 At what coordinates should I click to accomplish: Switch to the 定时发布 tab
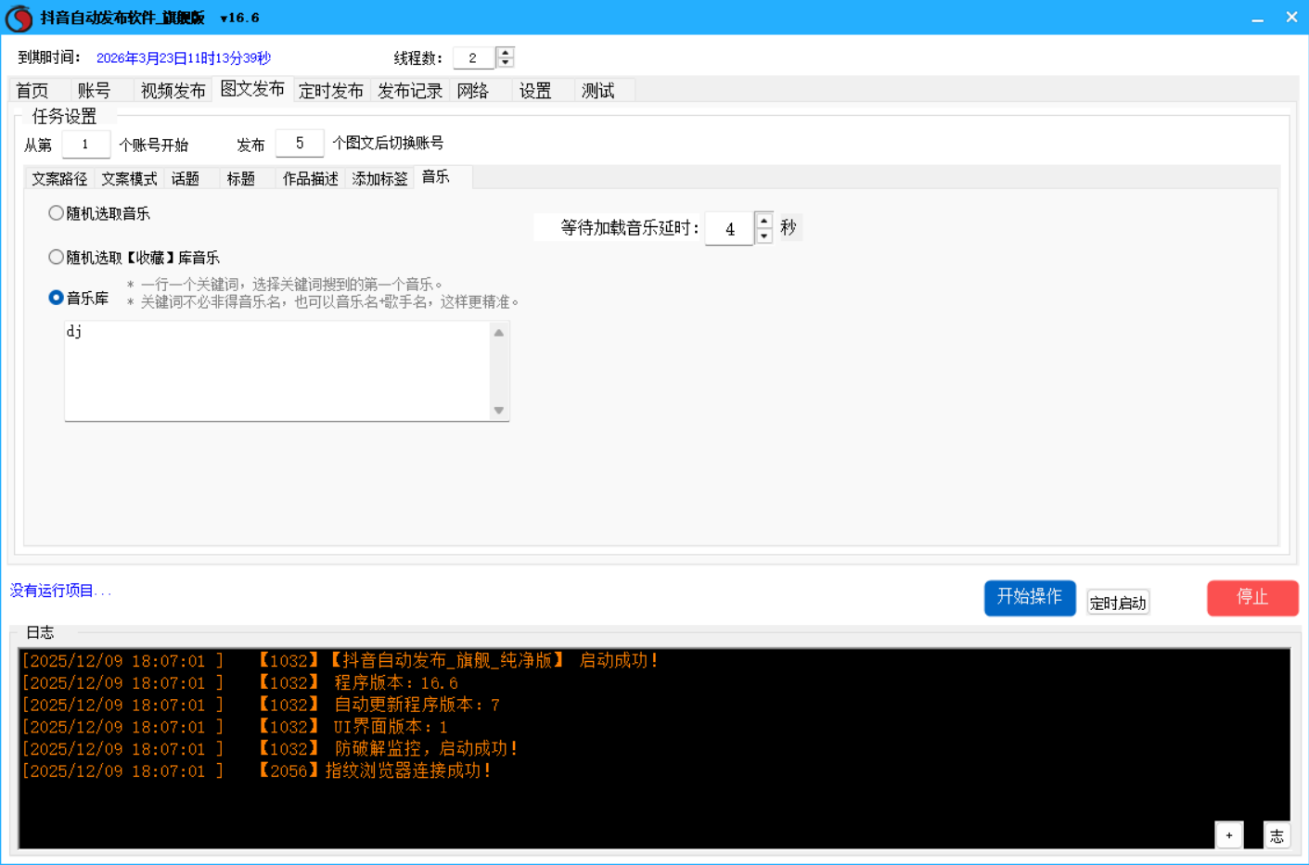pos(331,91)
